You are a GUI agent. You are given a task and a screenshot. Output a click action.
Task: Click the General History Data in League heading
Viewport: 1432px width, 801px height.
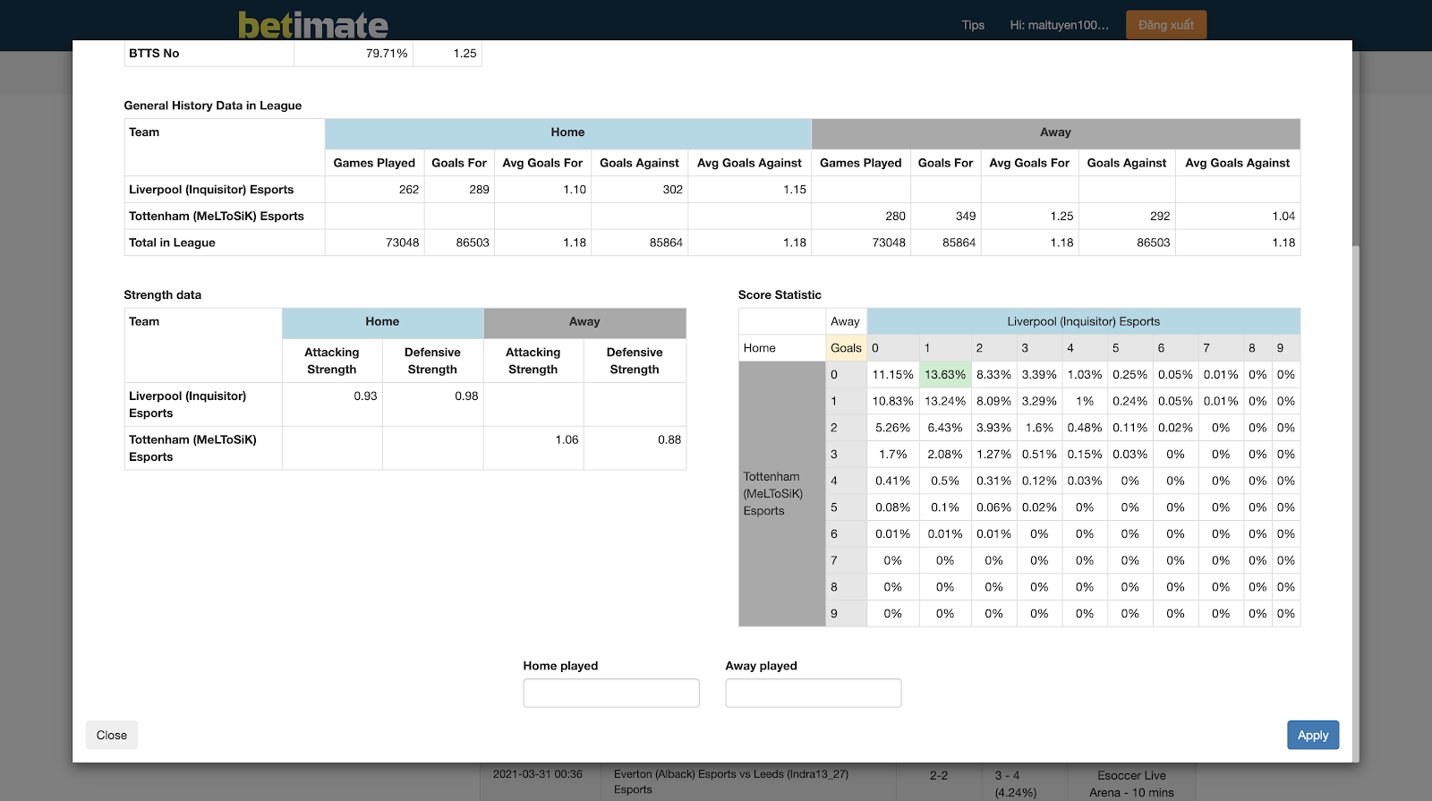[213, 106]
